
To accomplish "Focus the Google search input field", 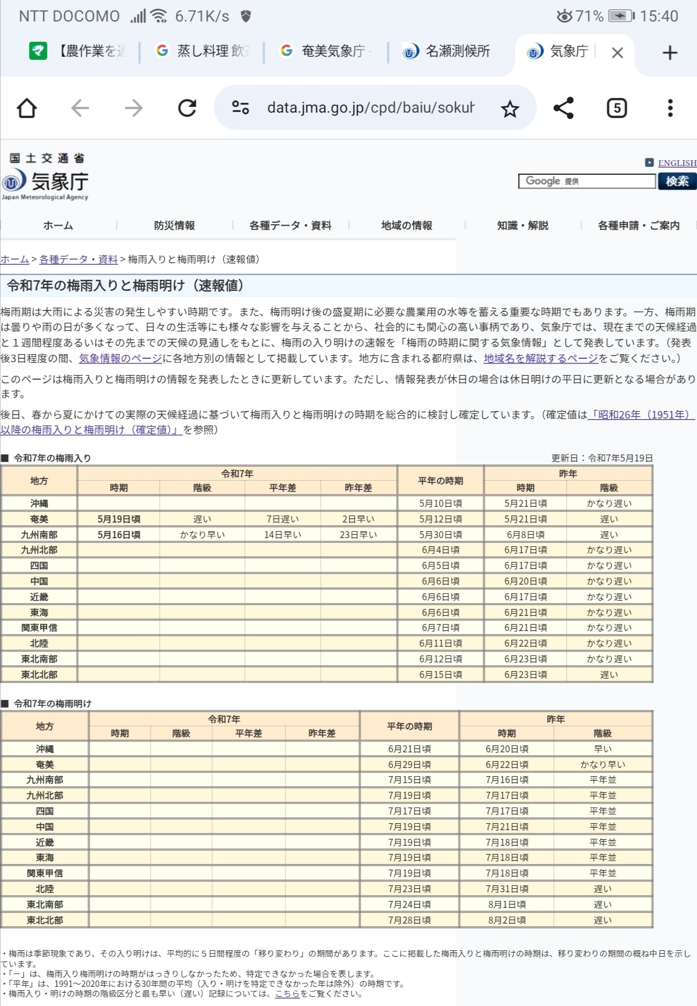I will point(587,181).
